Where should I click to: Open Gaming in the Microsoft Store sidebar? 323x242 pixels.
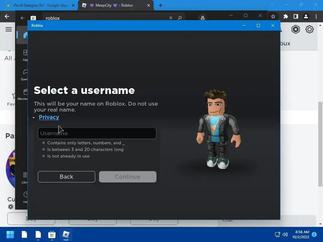point(25,75)
